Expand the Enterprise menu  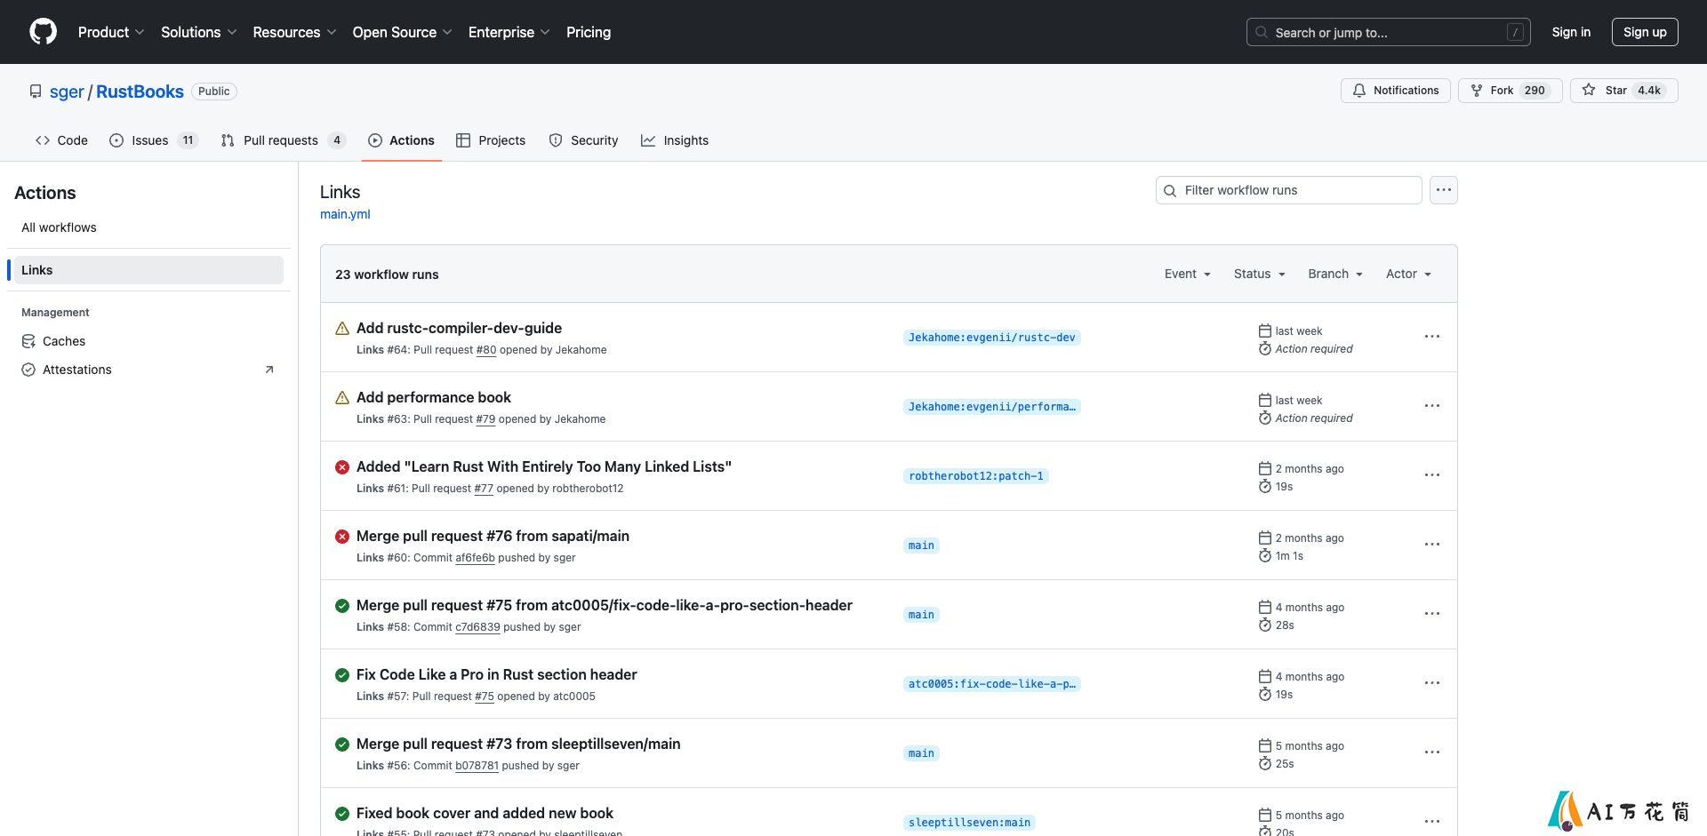pyautogui.click(x=509, y=32)
